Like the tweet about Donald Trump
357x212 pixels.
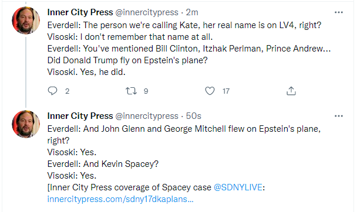[210, 91]
